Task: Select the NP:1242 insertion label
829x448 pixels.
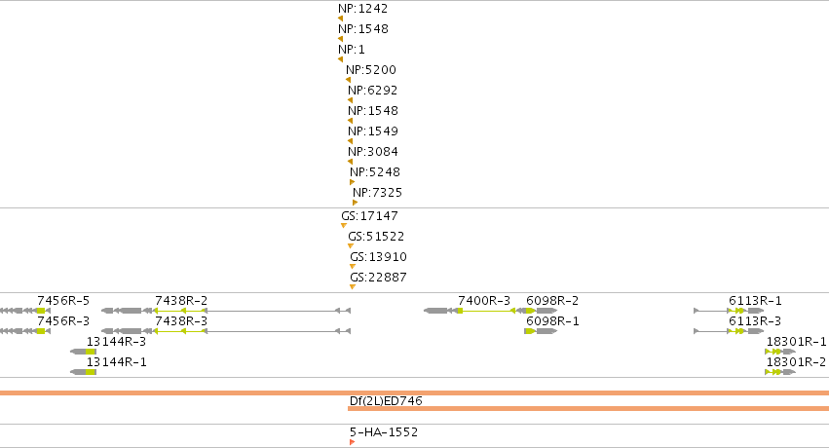Action: point(362,9)
